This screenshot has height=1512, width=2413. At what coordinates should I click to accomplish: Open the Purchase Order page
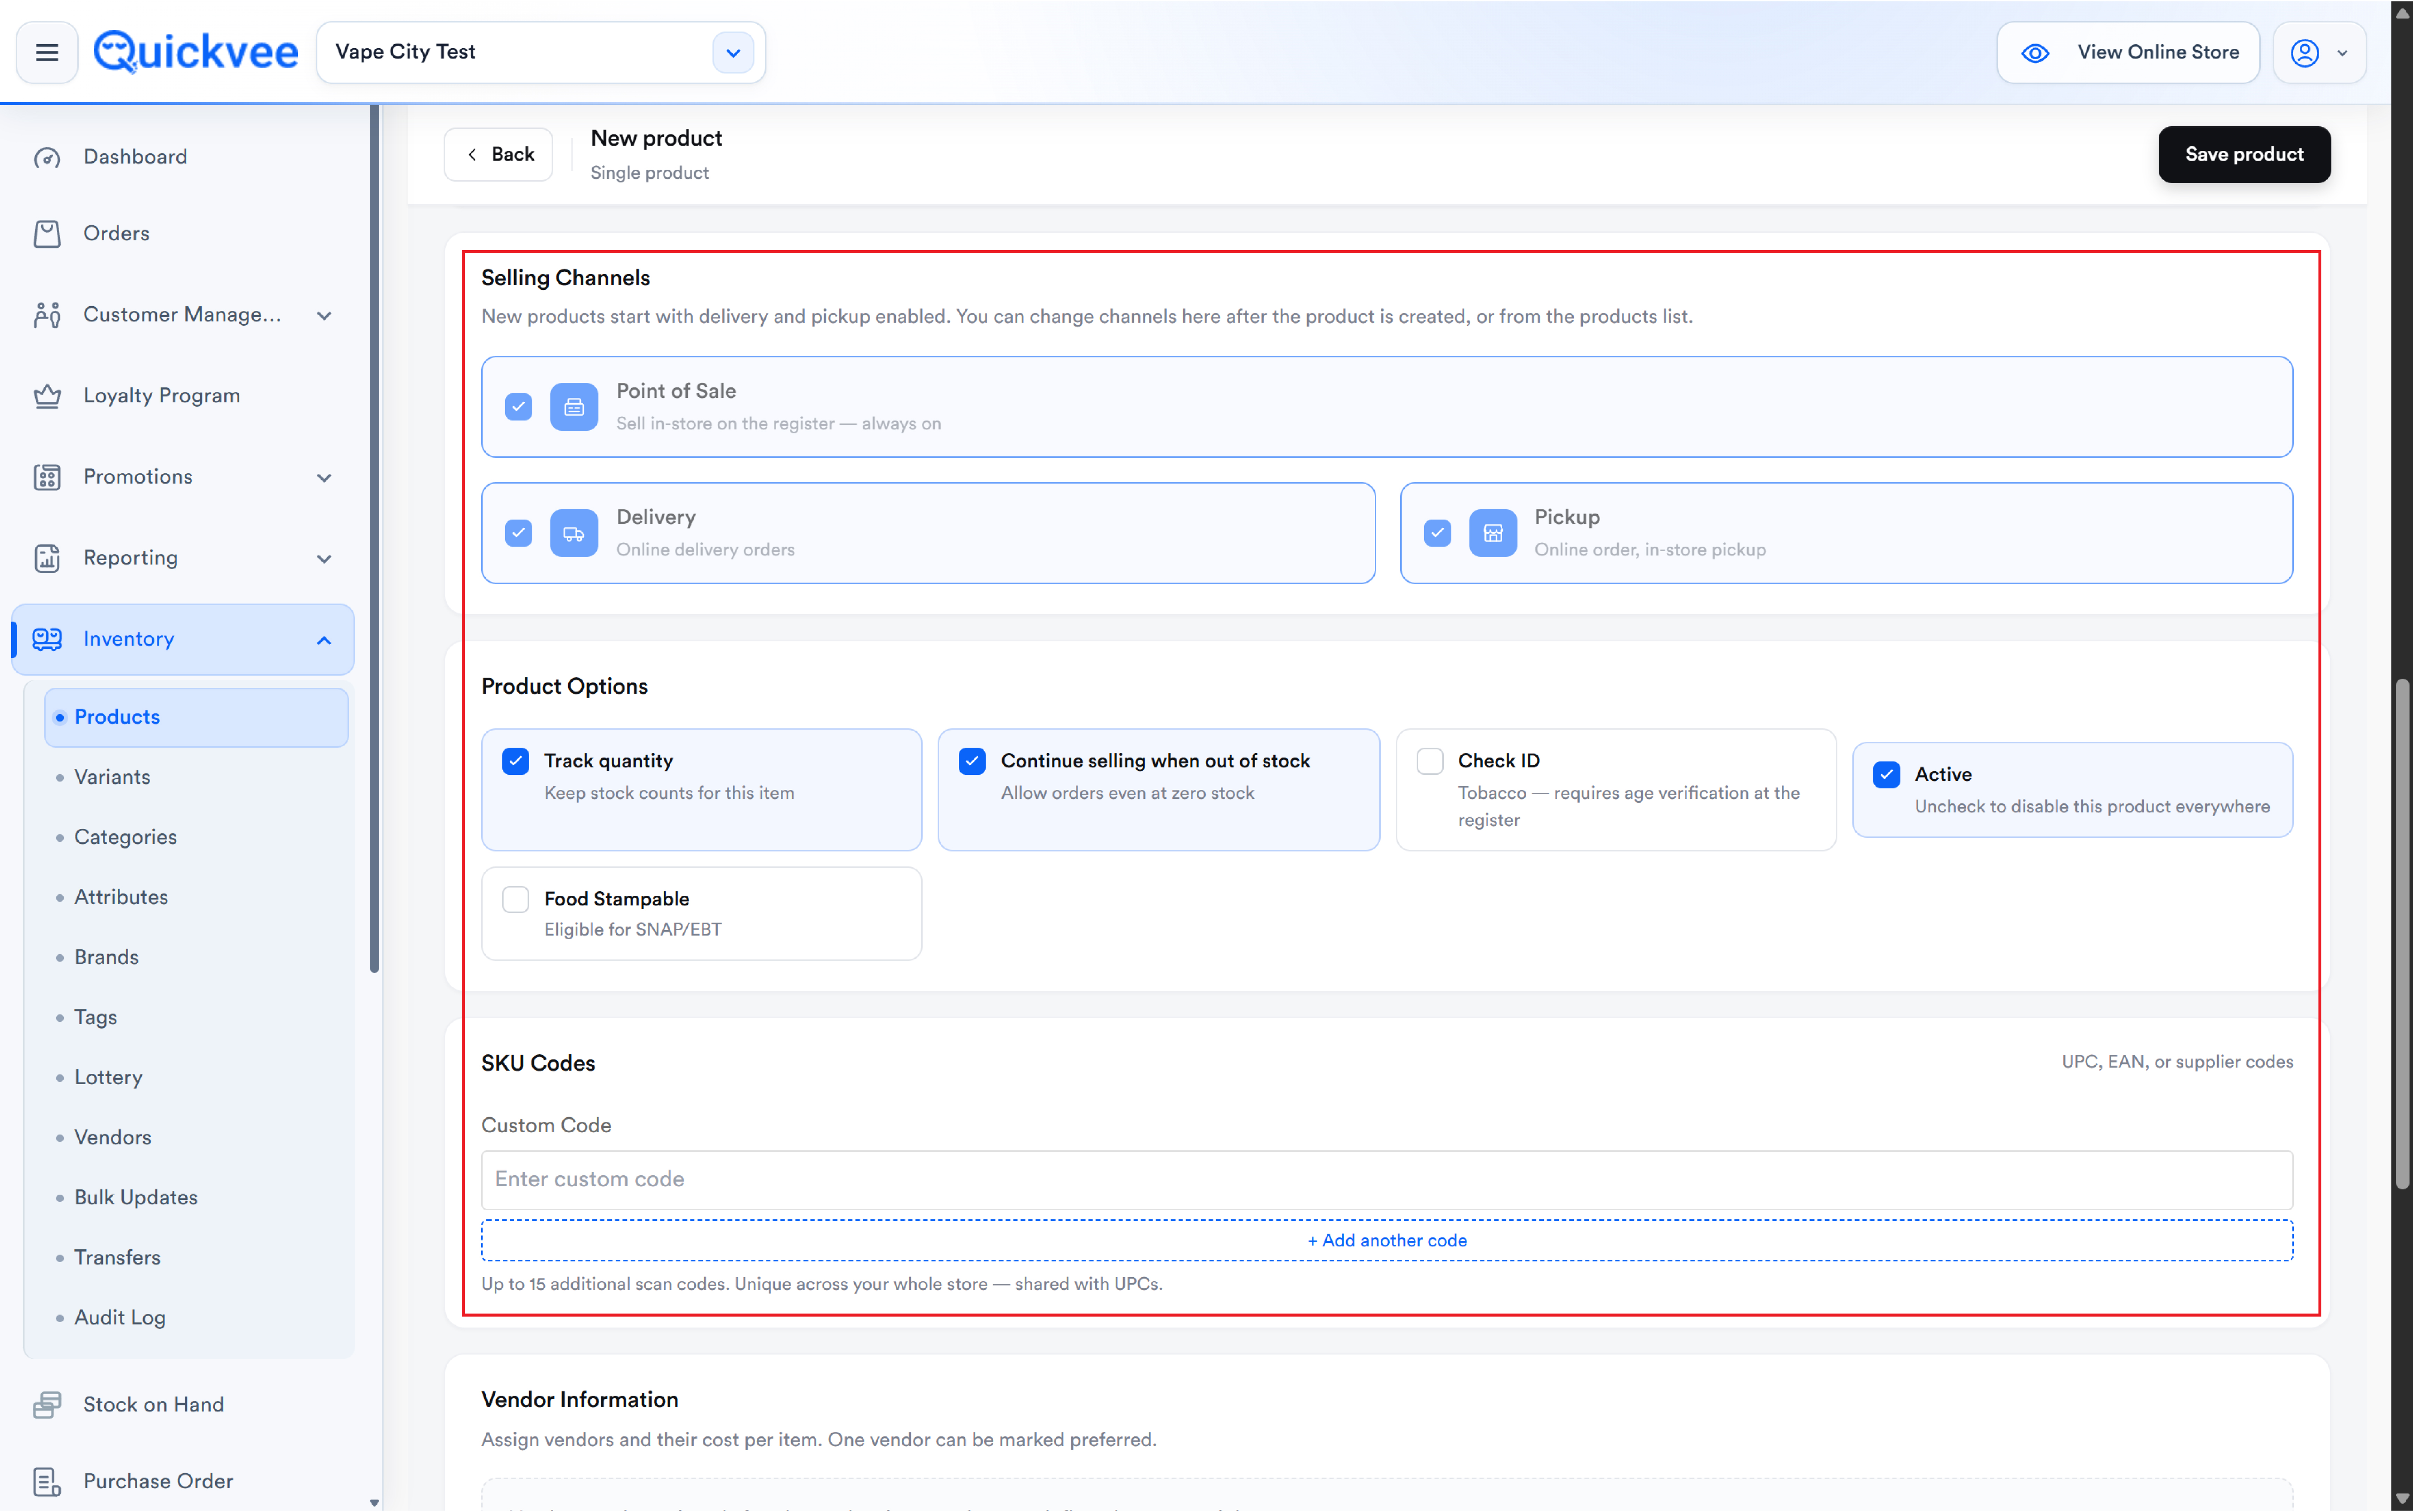coord(158,1482)
